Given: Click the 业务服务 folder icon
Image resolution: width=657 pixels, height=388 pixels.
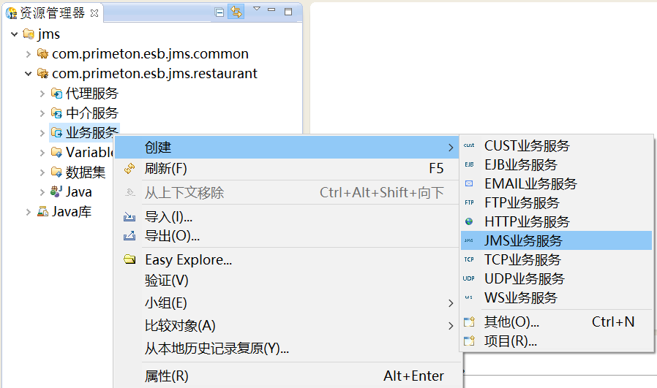Looking at the screenshot, I should point(56,133).
